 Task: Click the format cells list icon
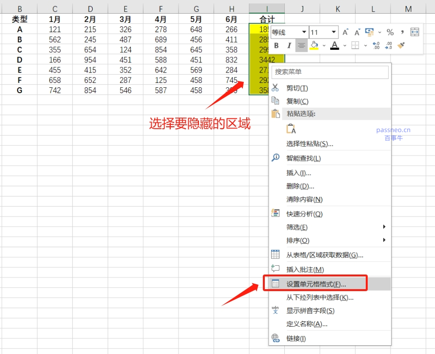tap(276, 283)
